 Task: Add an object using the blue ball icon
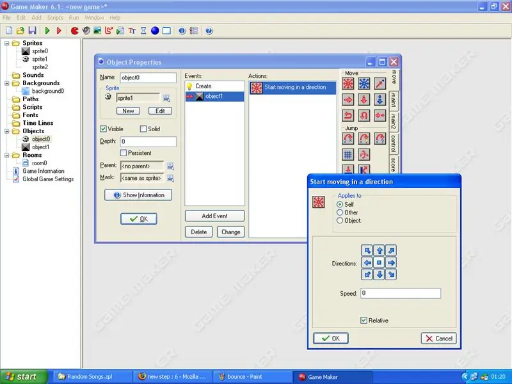click(x=155, y=31)
